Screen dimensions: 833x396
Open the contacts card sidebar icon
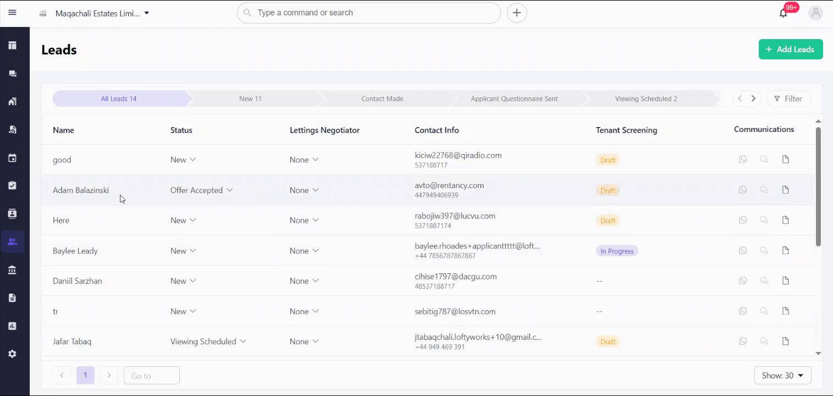click(x=12, y=213)
